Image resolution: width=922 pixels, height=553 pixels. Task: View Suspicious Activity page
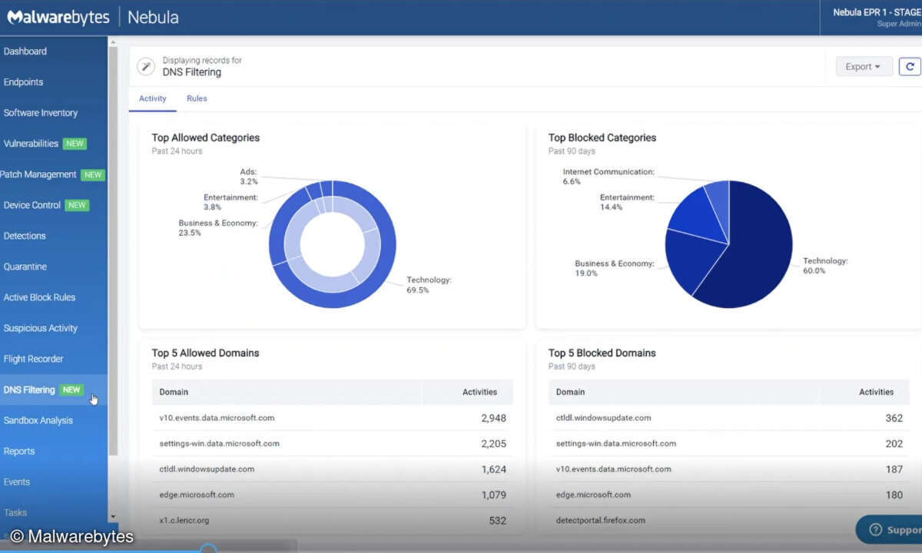[x=41, y=328]
